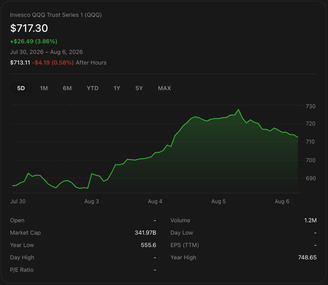Show the 1Y chart range
The height and width of the screenshot is (285, 328).
point(117,88)
